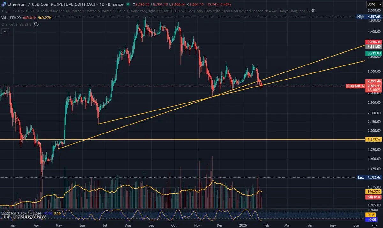This screenshot has height=228, width=383.
Task: Show the hidden TR_ indicator via eye icon
Action: [x=313, y=11]
